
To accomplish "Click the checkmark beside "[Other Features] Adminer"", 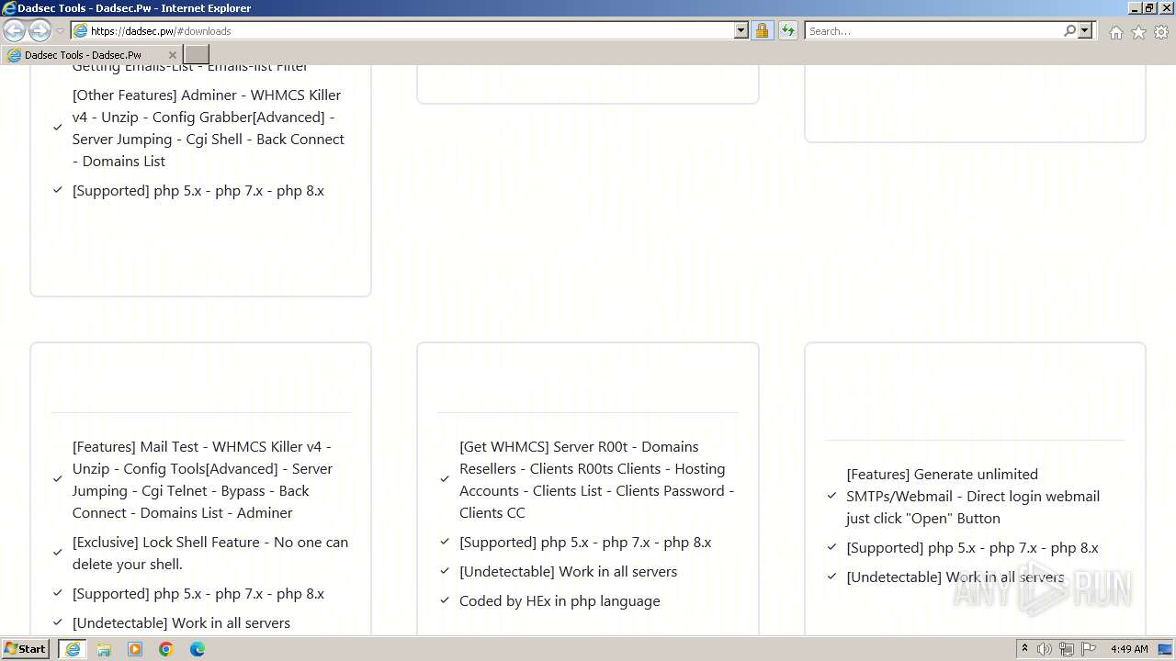I will [x=58, y=128].
